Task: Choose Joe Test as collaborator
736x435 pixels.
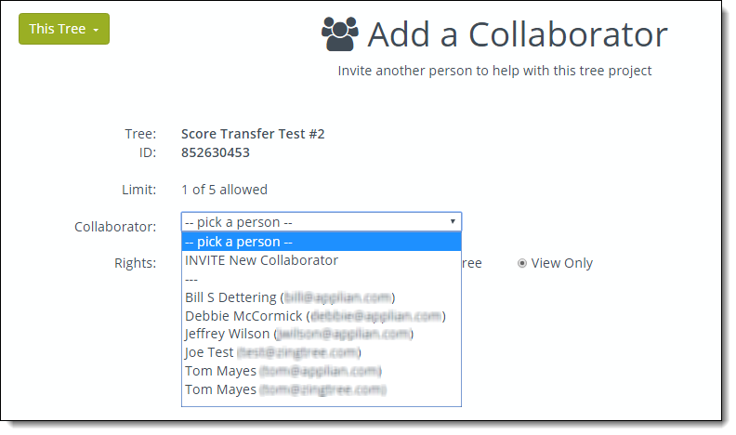Action: pyautogui.click(x=322, y=352)
